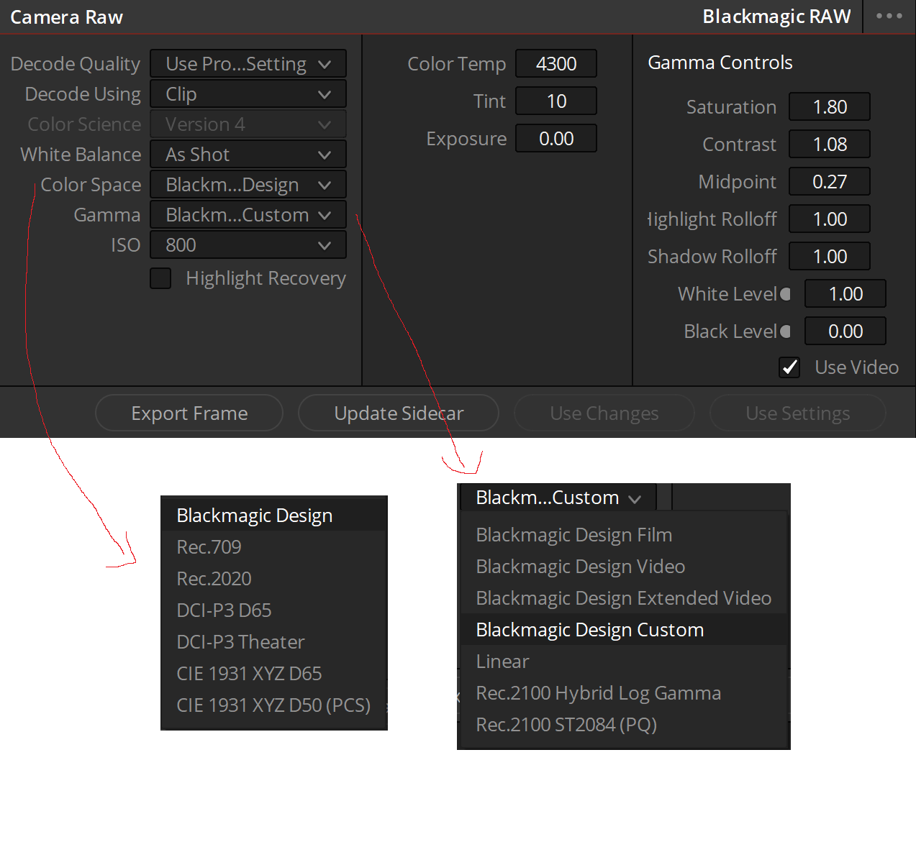
Task: Click the Contrast value field 1.08
Action: 830,144
